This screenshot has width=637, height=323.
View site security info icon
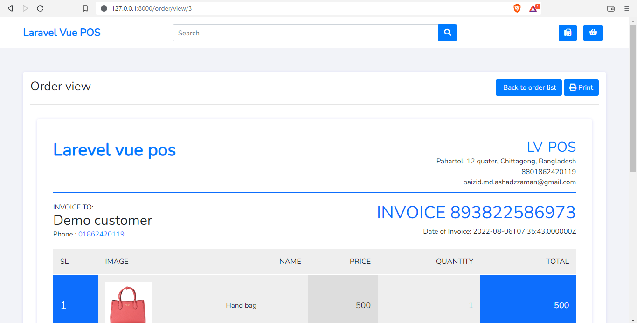coord(104,8)
